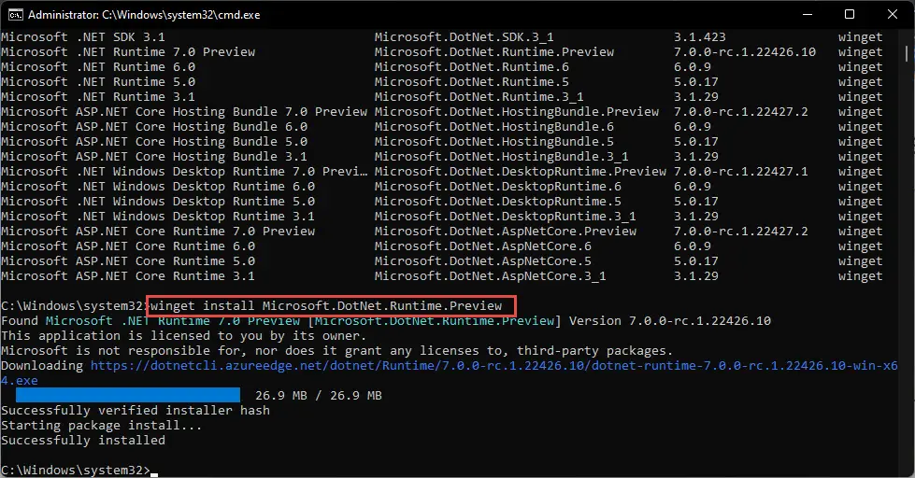
Task: Maximize the Command Prompt window
Action: (x=850, y=15)
